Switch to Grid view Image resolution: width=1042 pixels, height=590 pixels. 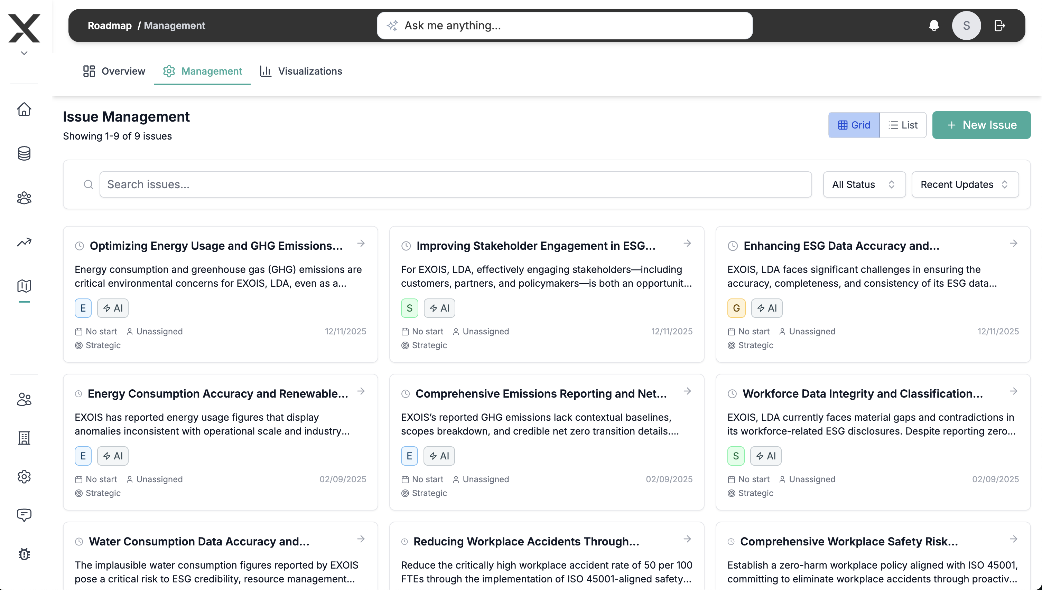point(854,125)
